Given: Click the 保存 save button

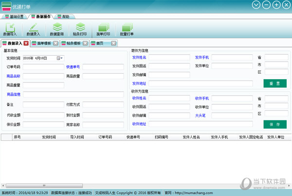Looking at the screenshot, I should coord(275,124).
